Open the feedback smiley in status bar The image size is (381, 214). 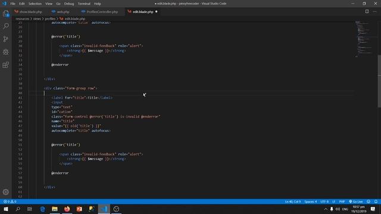[368, 202]
